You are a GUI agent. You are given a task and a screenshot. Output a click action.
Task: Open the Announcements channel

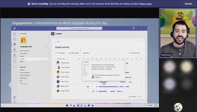tap(25, 72)
